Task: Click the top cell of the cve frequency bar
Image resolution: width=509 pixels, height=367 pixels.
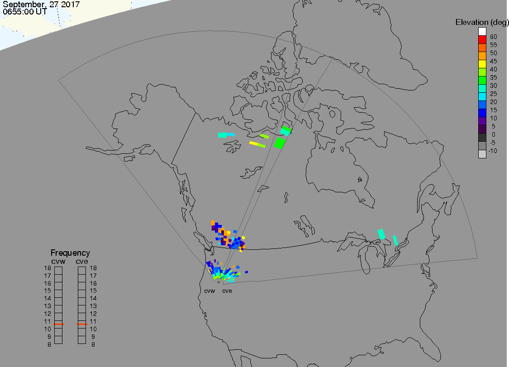Action: (82, 271)
